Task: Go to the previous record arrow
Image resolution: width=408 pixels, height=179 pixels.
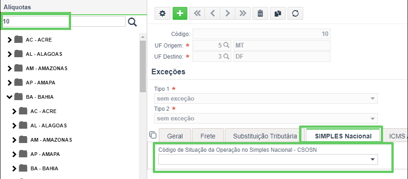Action: pyautogui.click(x=212, y=13)
